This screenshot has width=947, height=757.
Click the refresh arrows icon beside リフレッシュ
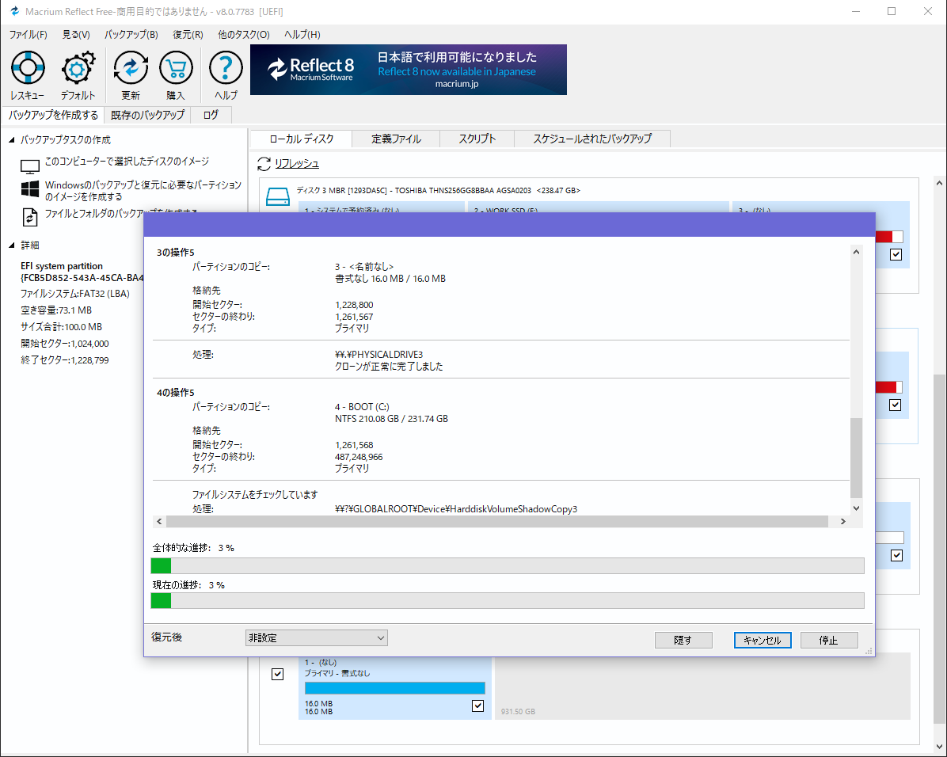264,164
